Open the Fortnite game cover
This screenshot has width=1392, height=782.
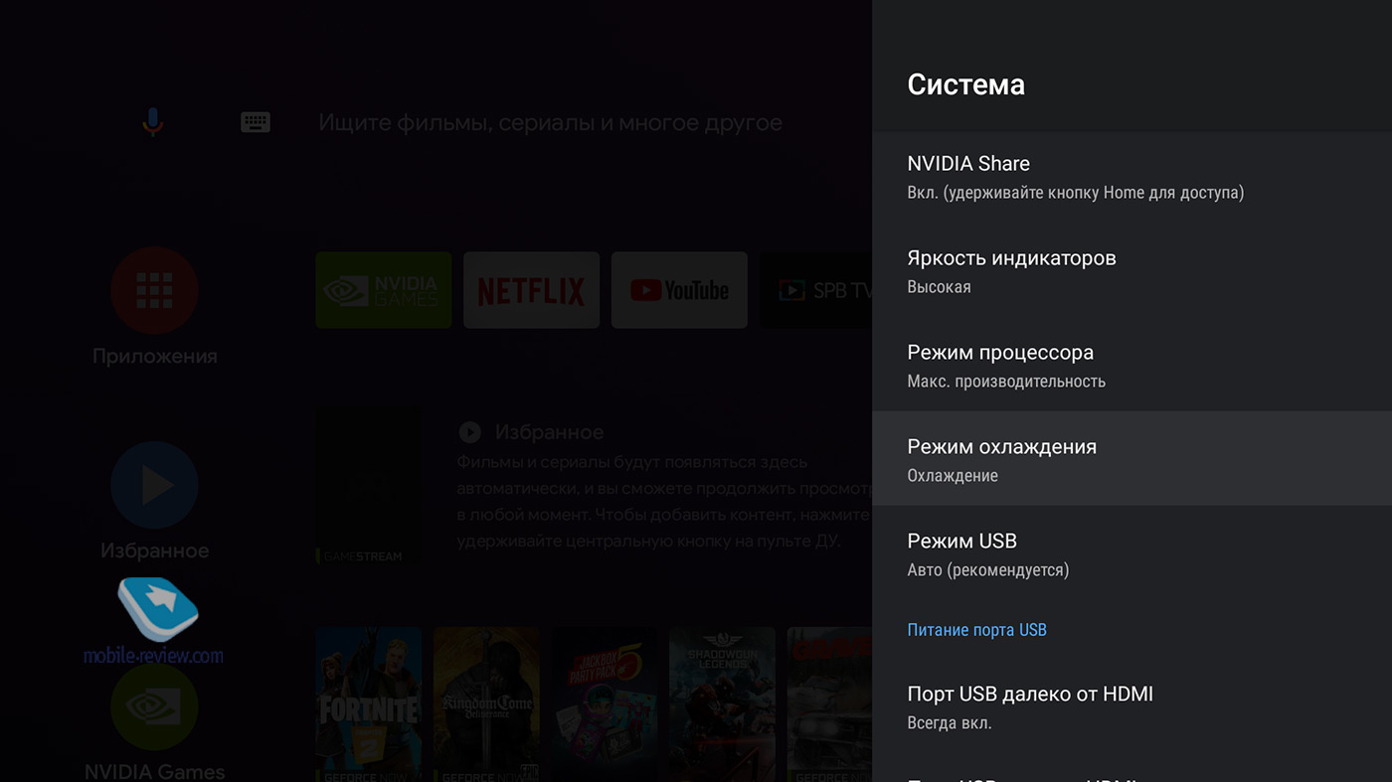[x=368, y=704]
